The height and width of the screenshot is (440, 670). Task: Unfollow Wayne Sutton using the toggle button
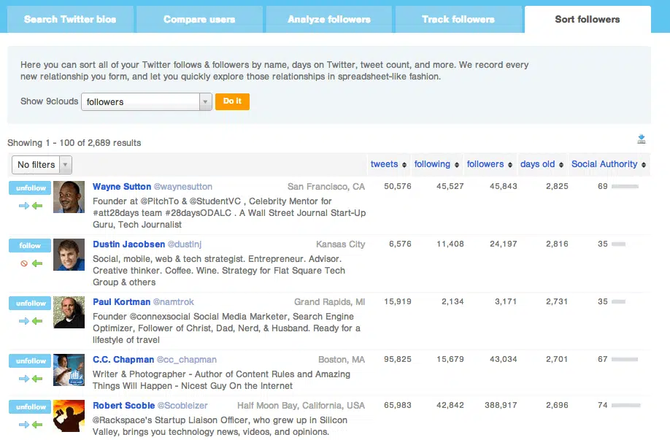31,188
